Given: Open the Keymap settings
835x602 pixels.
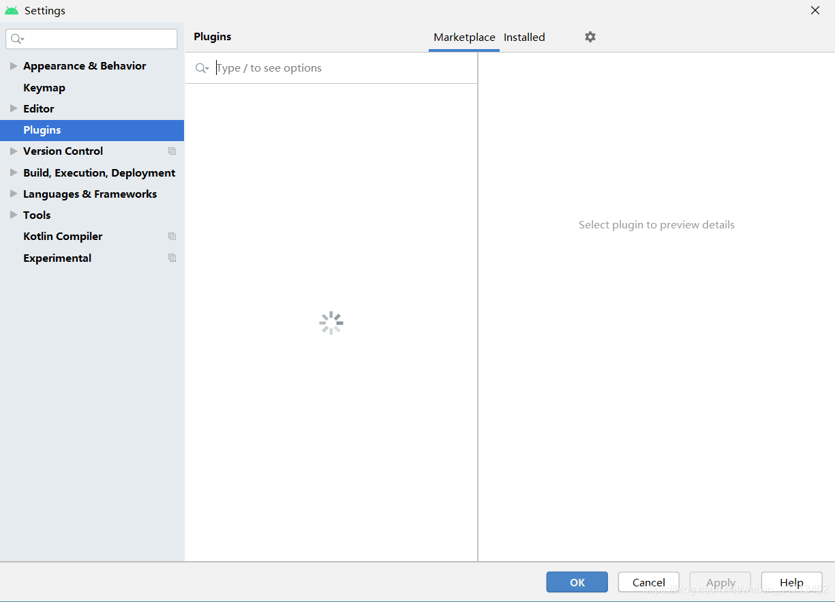Looking at the screenshot, I should point(44,87).
